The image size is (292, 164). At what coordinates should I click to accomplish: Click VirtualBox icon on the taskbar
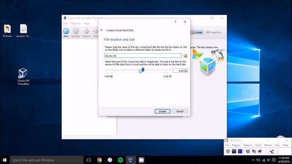coord(131,160)
